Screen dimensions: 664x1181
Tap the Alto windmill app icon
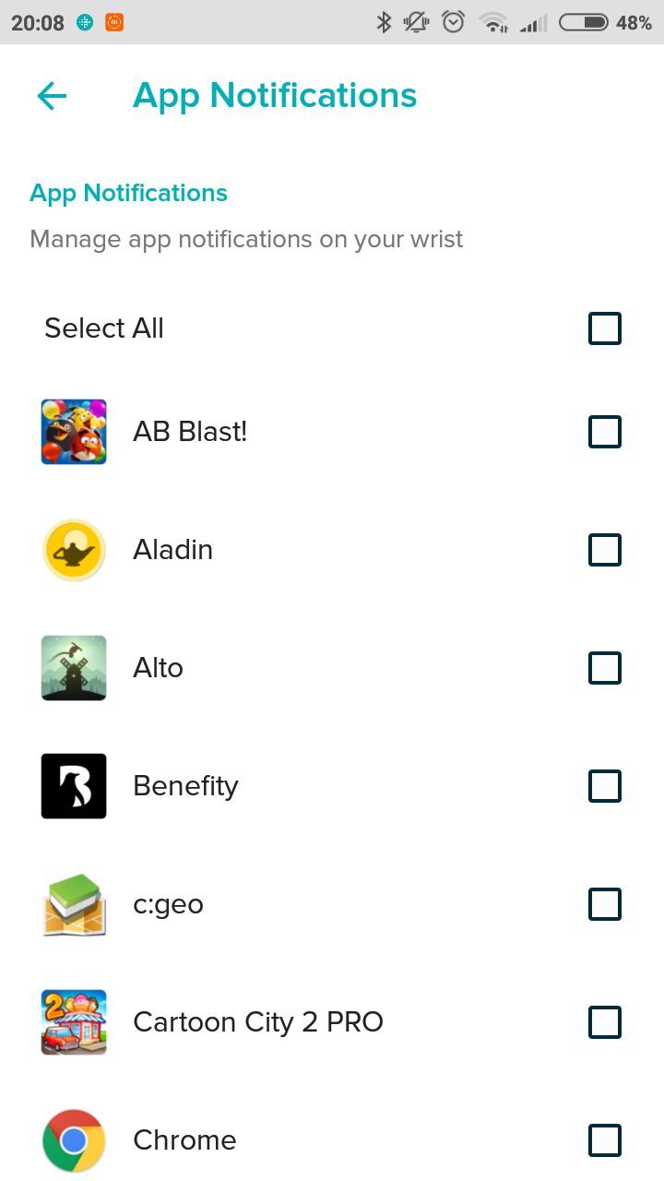(74, 668)
